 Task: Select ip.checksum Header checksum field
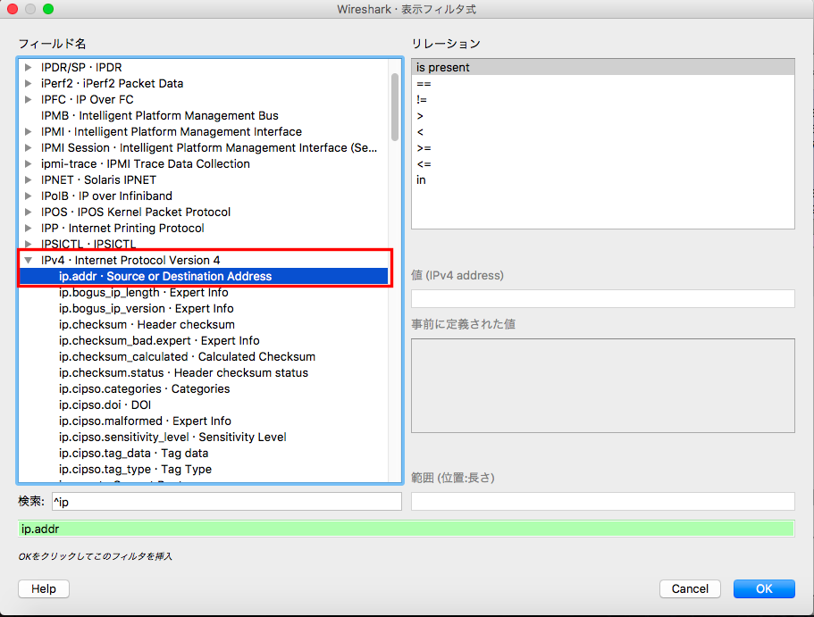204,325
